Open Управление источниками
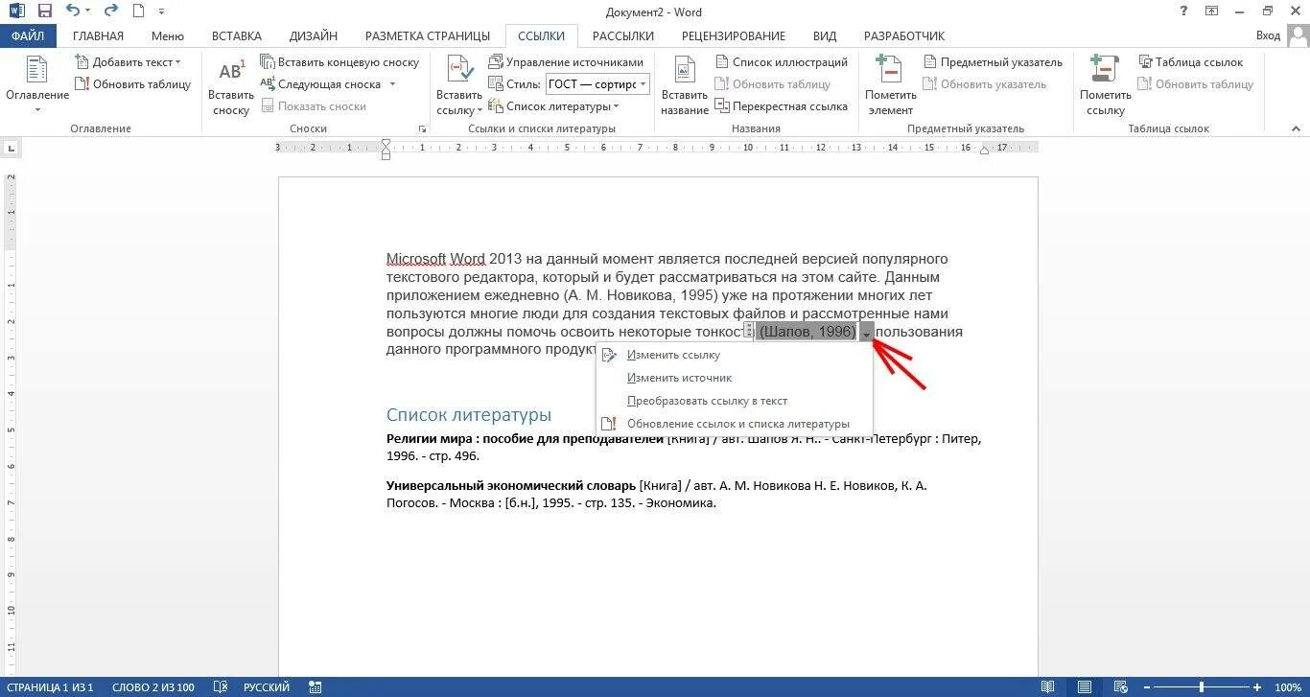 tap(566, 62)
